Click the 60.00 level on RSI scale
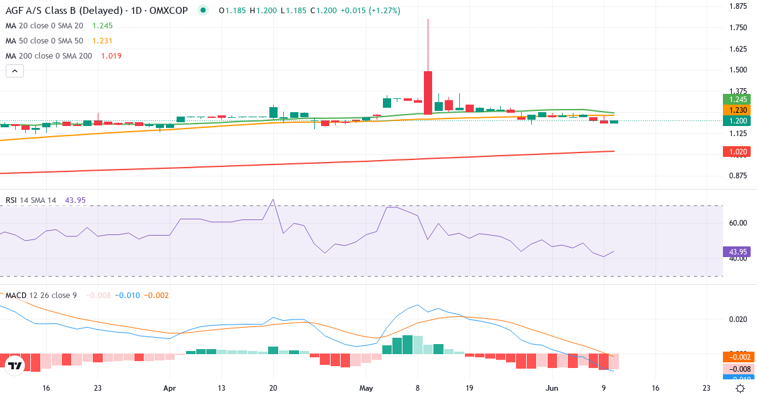 (x=738, y=222)
